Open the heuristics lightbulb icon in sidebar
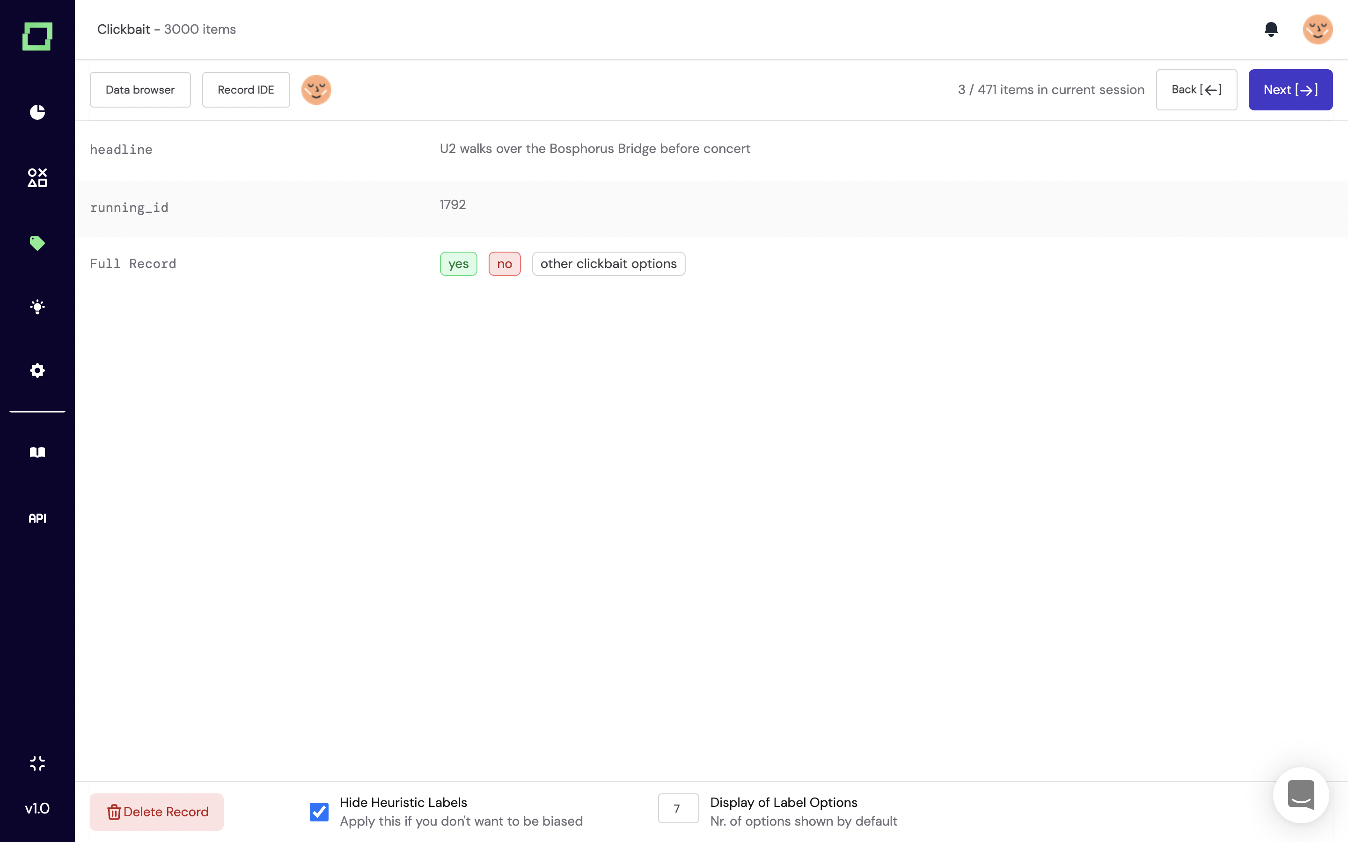 tap(37, 307)
